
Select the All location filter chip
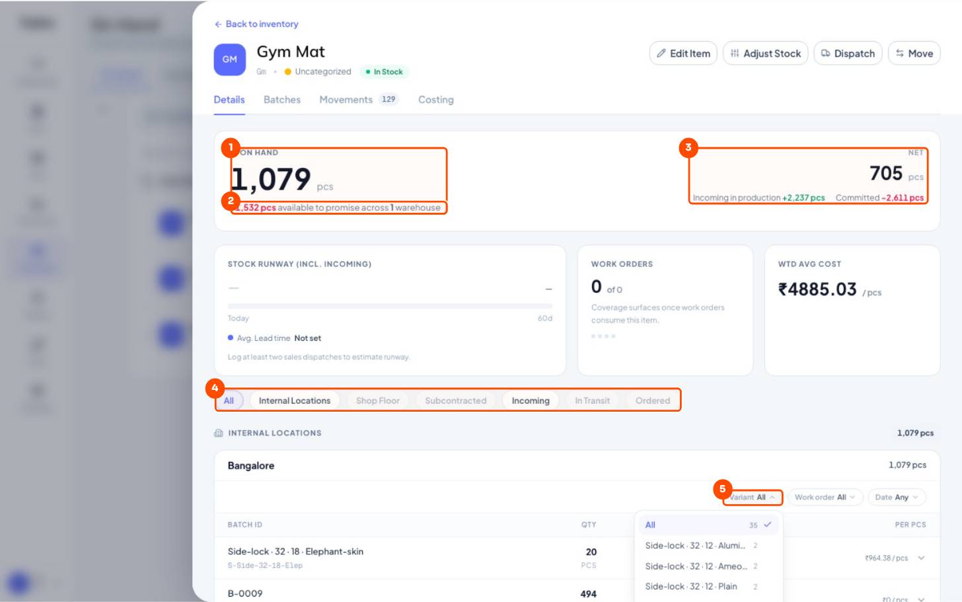[x=229, y=400]
